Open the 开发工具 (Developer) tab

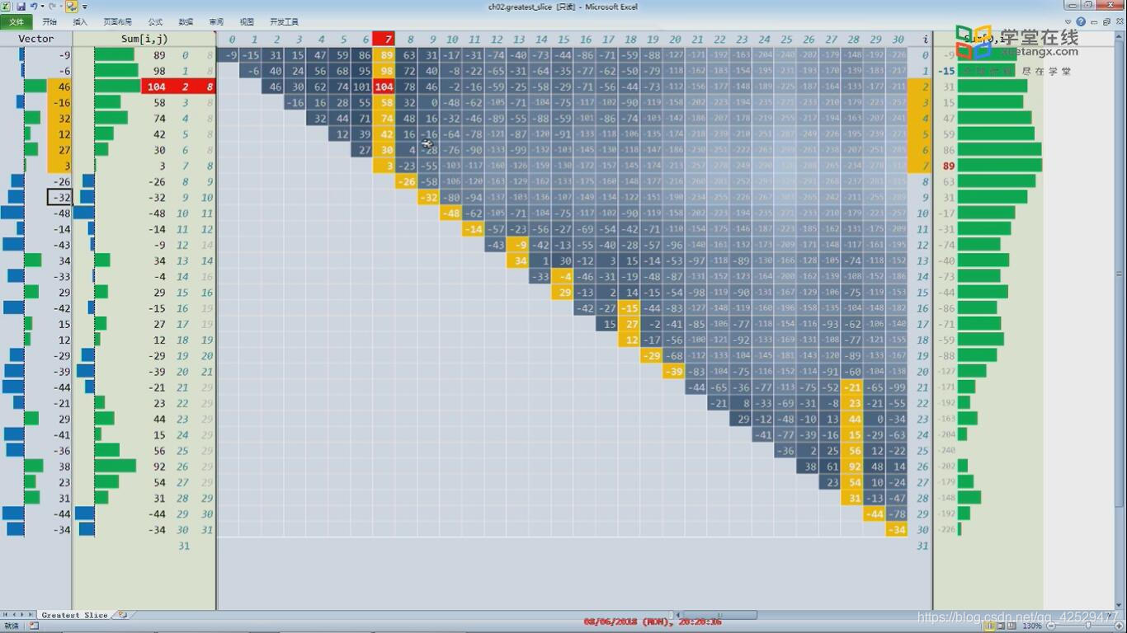(x=284, y=21)
